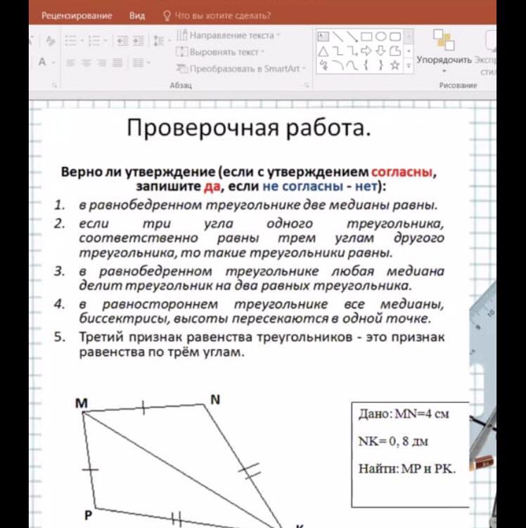Select the Curve shape

[x=352, y=65]
